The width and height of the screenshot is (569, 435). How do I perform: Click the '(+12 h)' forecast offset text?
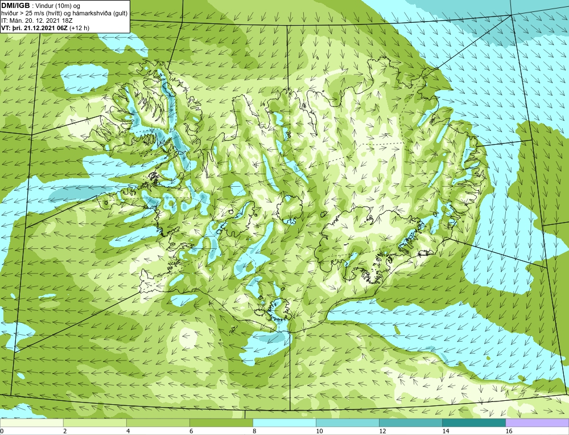click(79, 27)
